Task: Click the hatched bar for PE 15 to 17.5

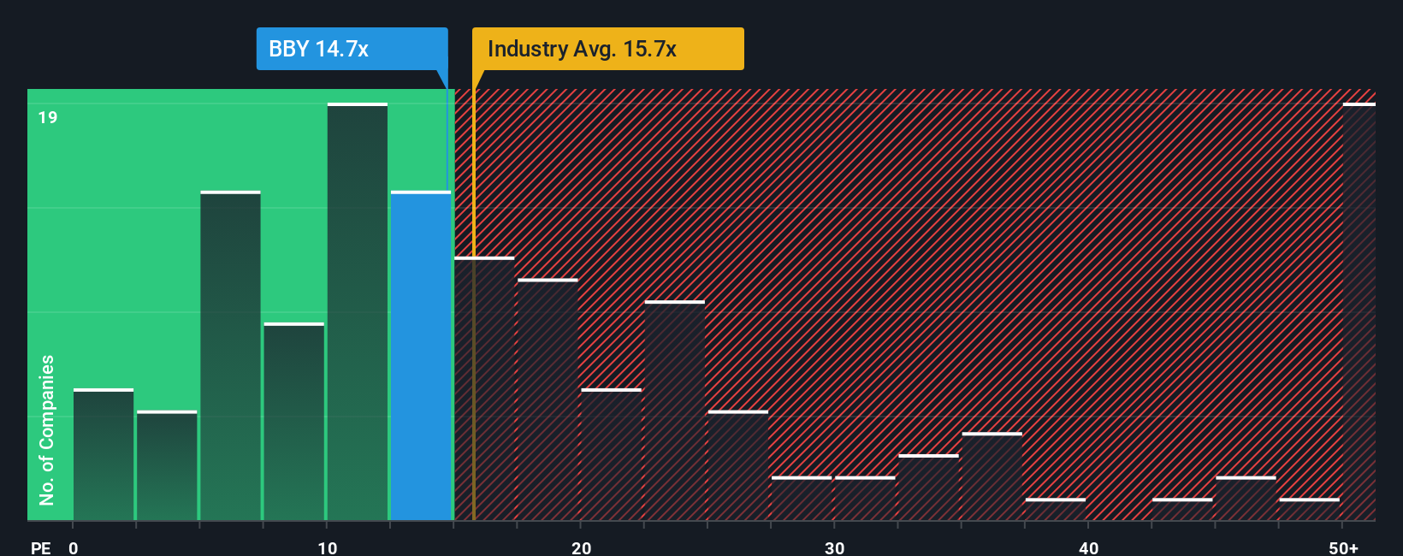Action: [484, 388]
